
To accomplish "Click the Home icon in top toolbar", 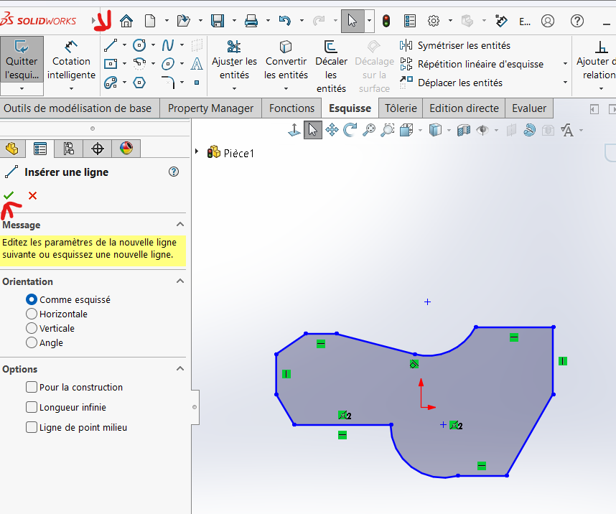I will [126, 20].
